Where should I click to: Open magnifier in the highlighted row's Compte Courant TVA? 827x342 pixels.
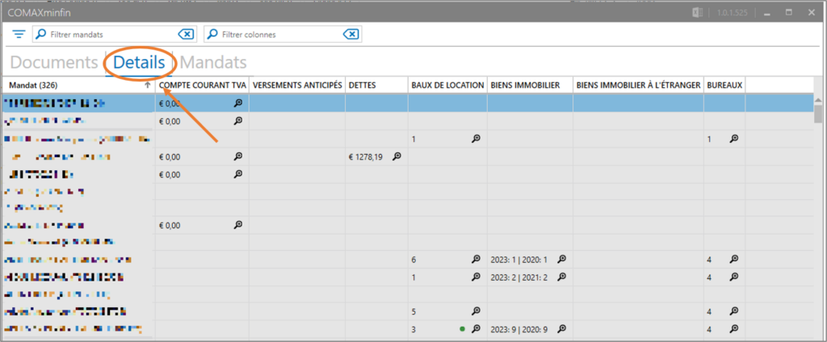tap(238, 104)
